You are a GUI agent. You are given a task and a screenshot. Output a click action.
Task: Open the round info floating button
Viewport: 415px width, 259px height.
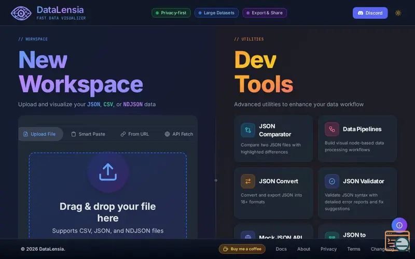pyautogui.click(x=399, y=225)
